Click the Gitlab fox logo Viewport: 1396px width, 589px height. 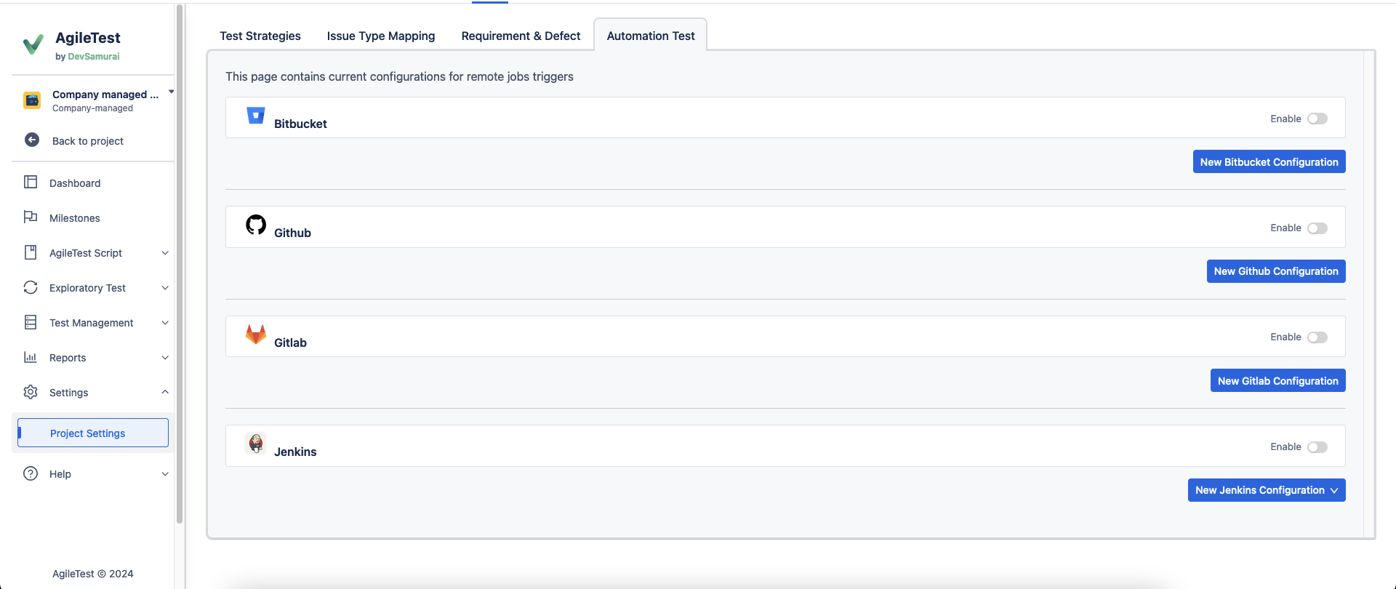[x=256, y=334]
